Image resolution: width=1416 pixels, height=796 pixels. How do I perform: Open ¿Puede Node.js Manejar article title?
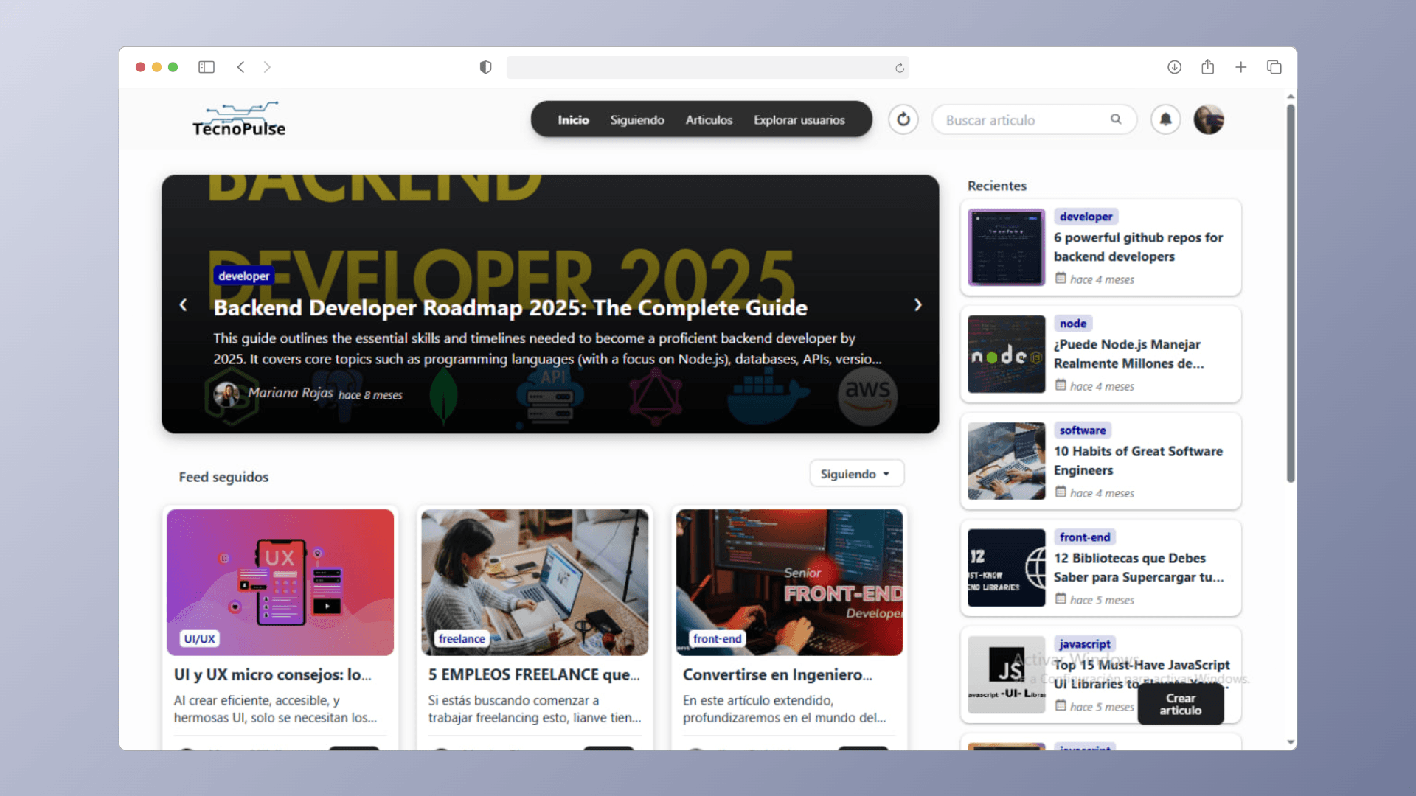(x=1128, y=354)
